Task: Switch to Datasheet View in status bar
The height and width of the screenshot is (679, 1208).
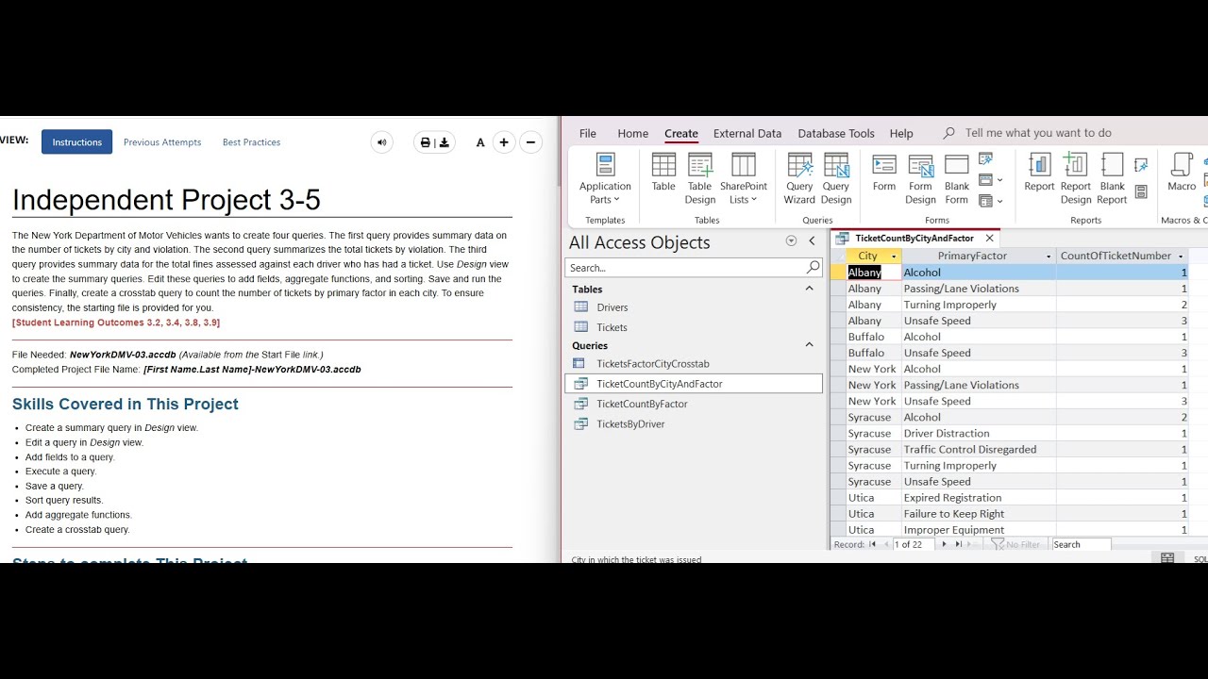Action: click(1167, 558)
